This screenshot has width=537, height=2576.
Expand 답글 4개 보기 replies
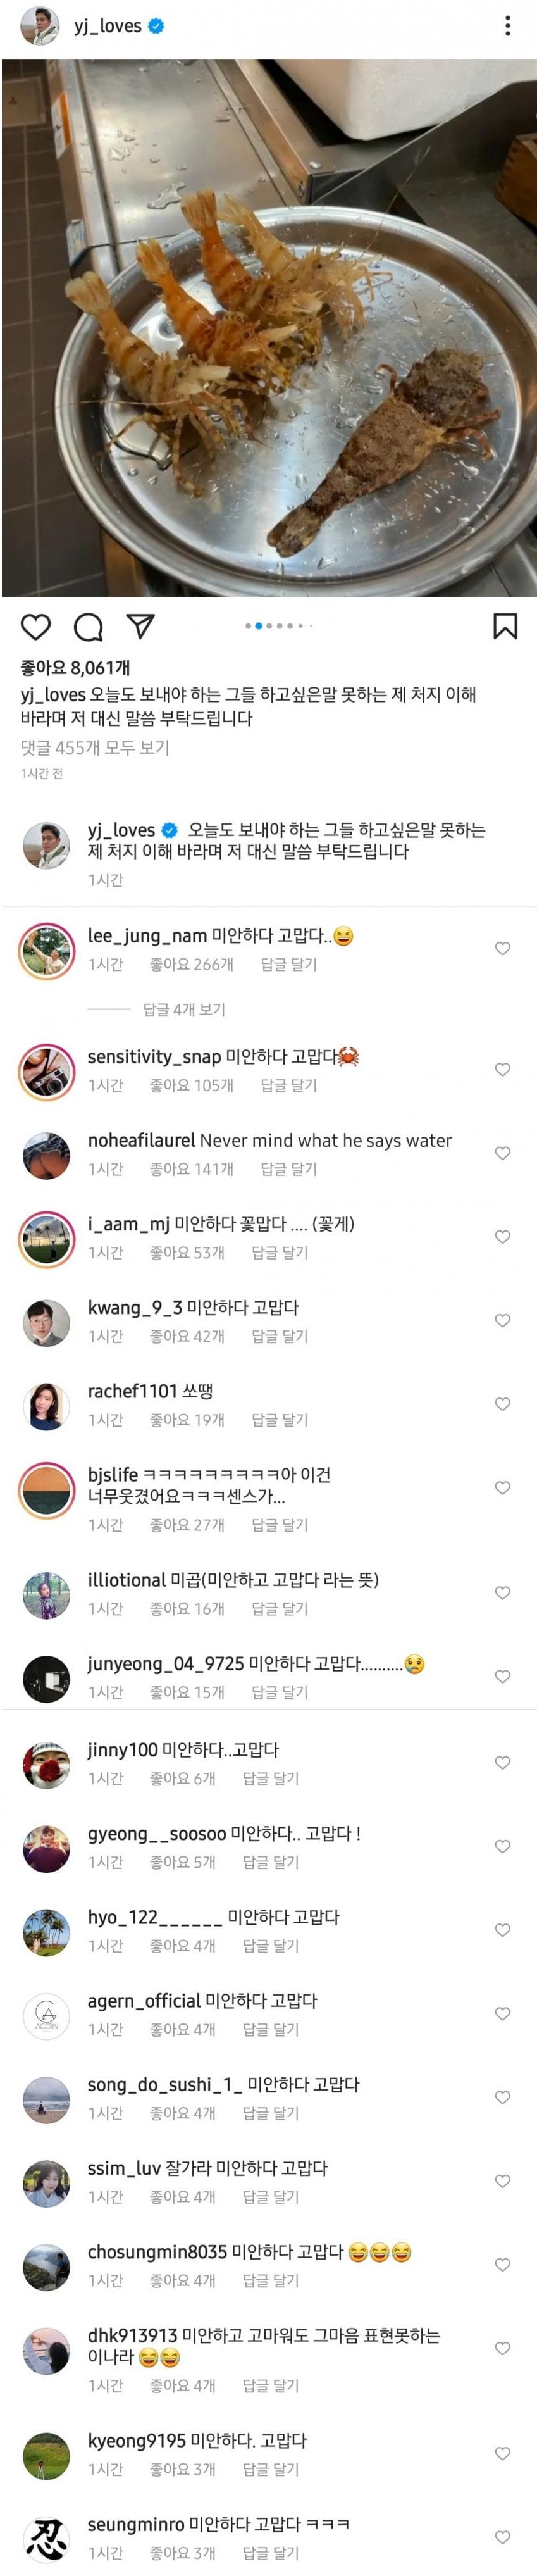[184, 1009]
